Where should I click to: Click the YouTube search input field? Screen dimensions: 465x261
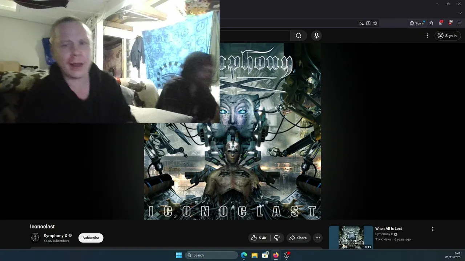pos(255,36)
